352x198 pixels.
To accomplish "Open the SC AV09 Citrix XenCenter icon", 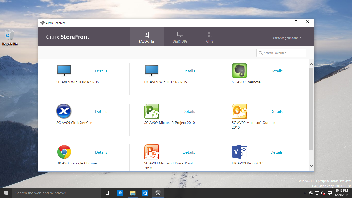I will [x=64, y=111].
